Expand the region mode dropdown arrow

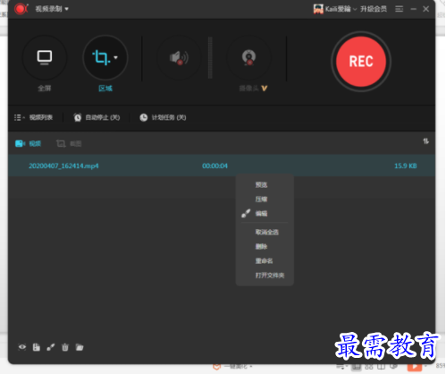tap(115, 57)
